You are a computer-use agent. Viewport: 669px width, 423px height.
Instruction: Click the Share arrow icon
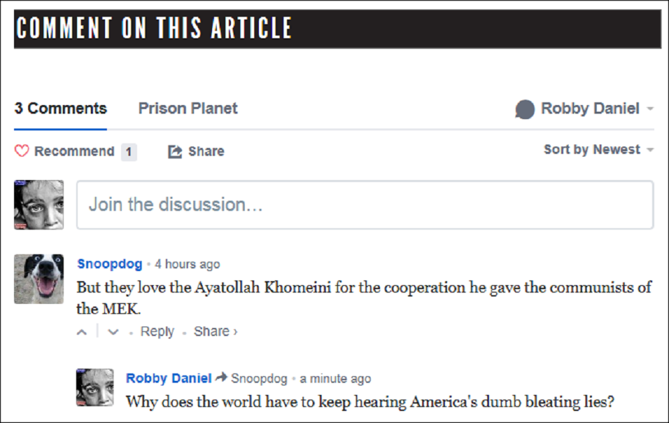tap(175, 152)
